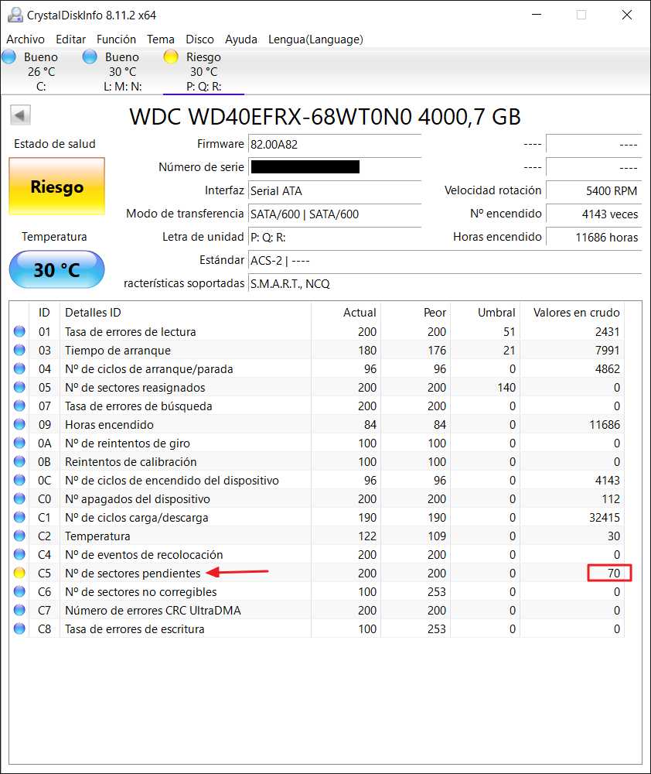Open the Lengua(Language) menu
The height and width of the screenshot is (774, 651).
tap(315, 39)
